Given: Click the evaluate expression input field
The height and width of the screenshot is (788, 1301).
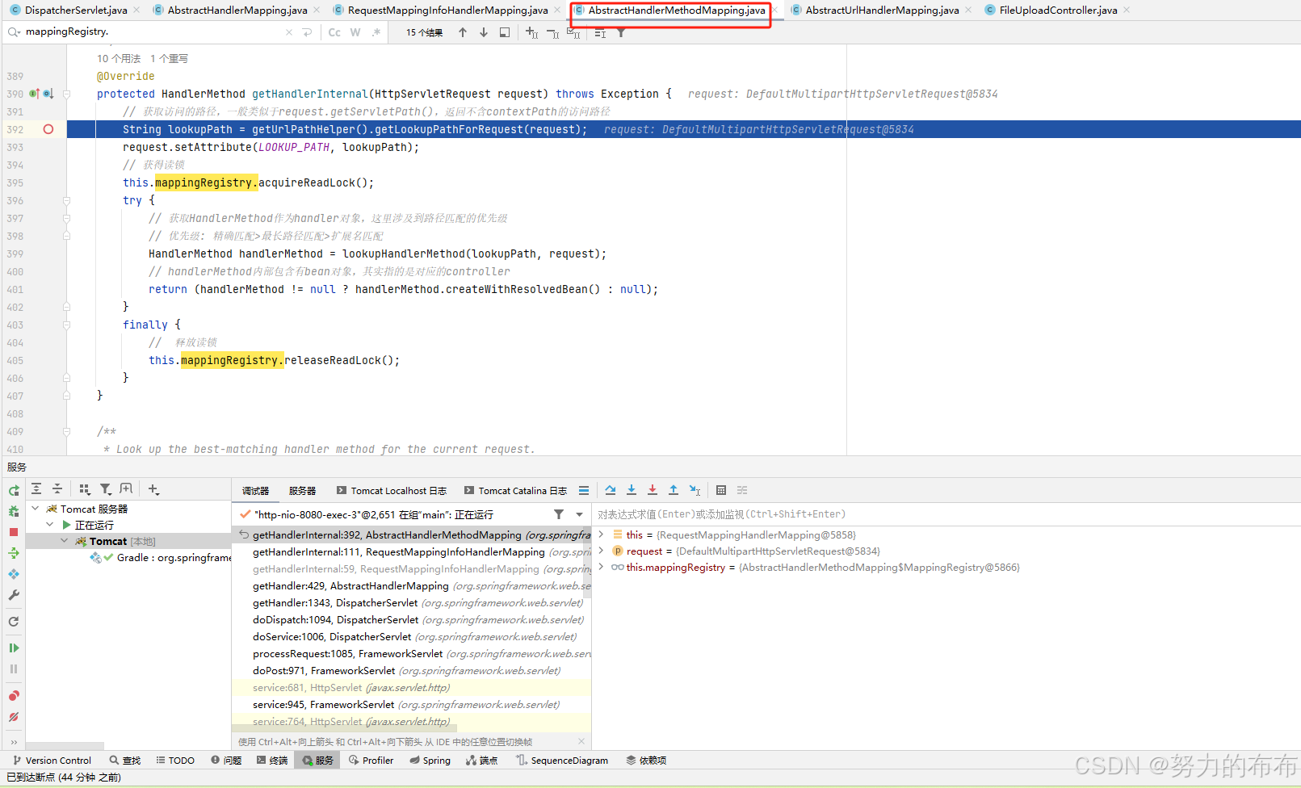Looking at the screenshot, I should 945,514.
